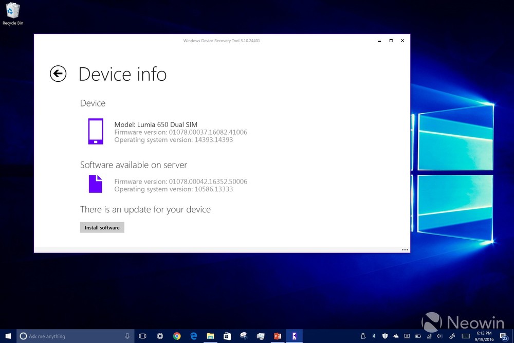Viewport: 514px width, 343px height.
Task: Open Wi-Fi network tray icon
Action: [x=429, y=336]
